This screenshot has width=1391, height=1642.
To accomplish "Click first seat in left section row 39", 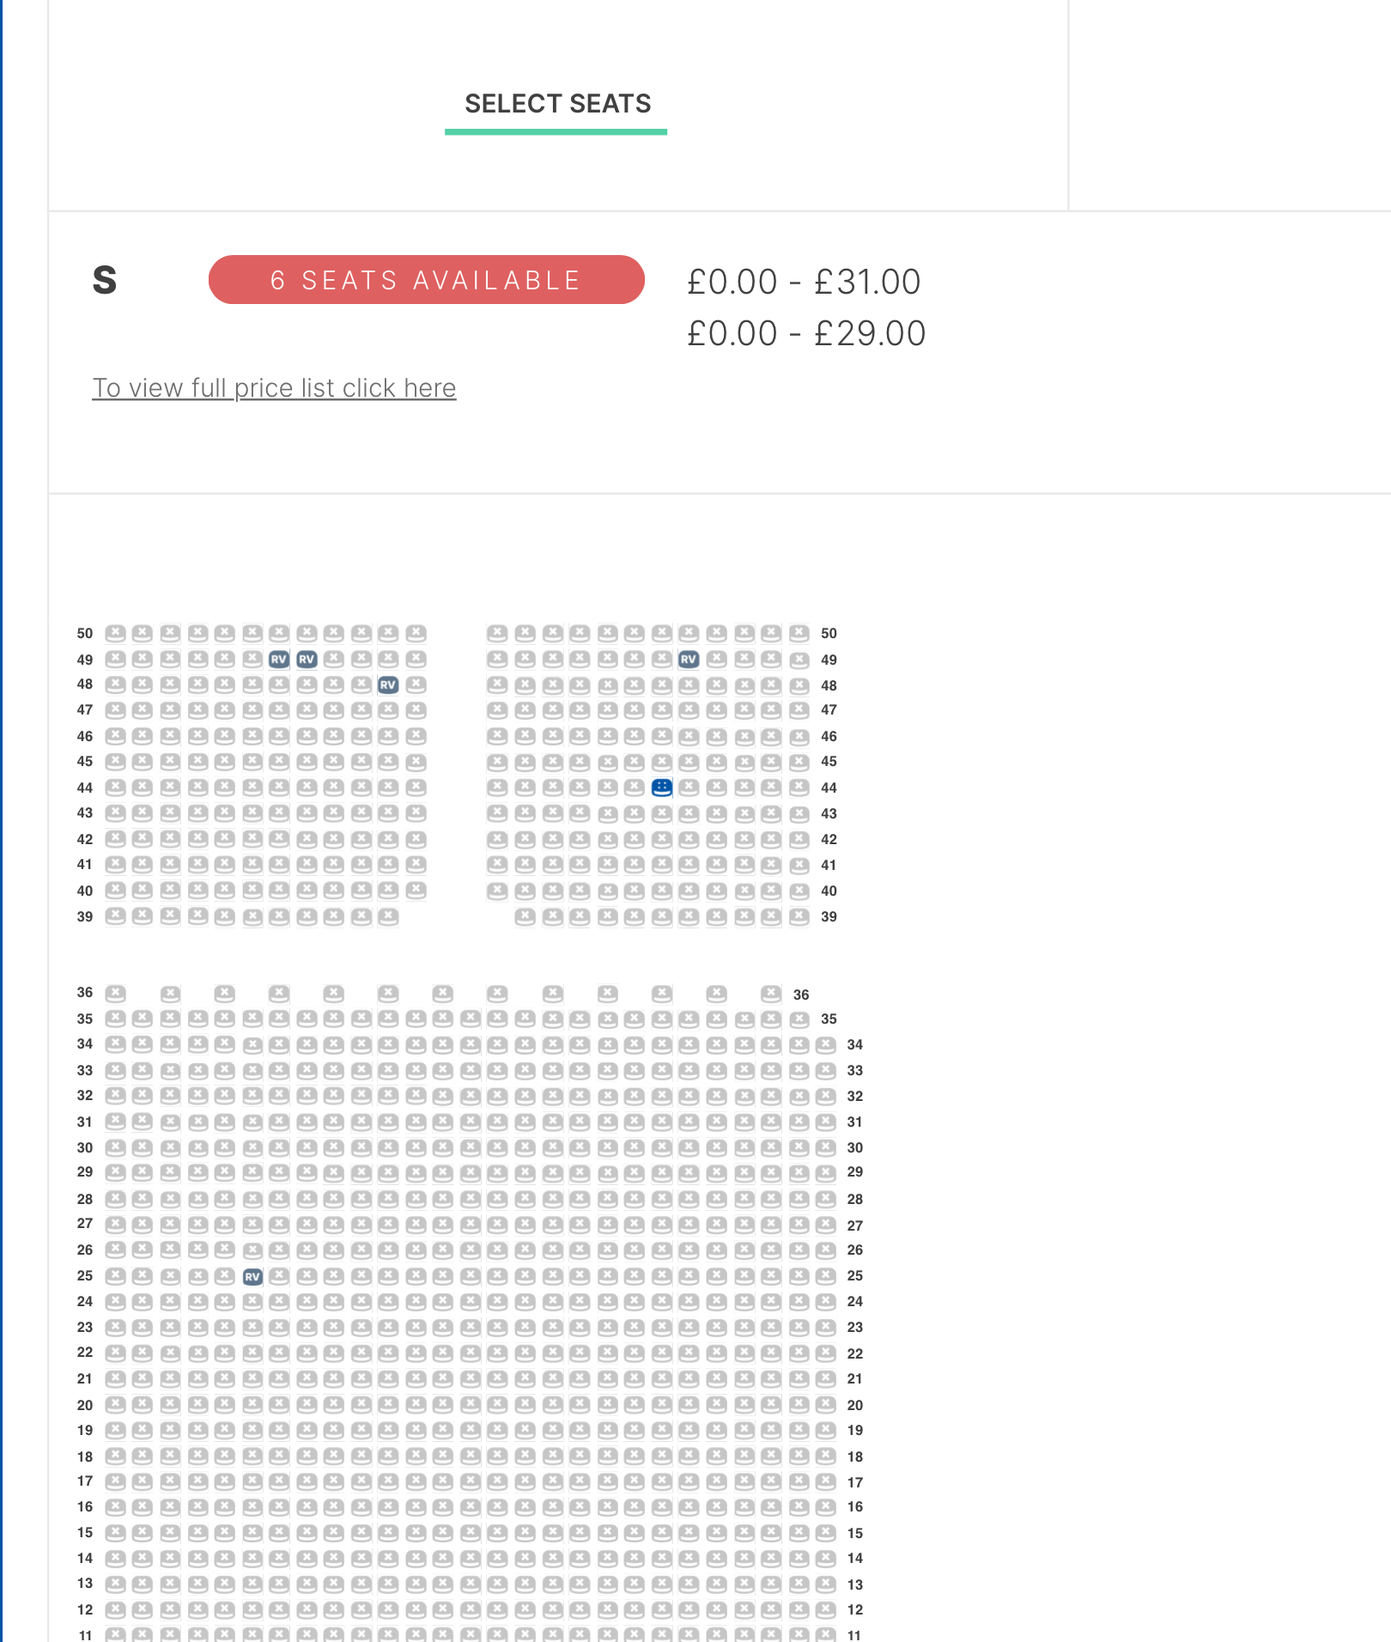I will pyautogui.click(x=115, y=916).
